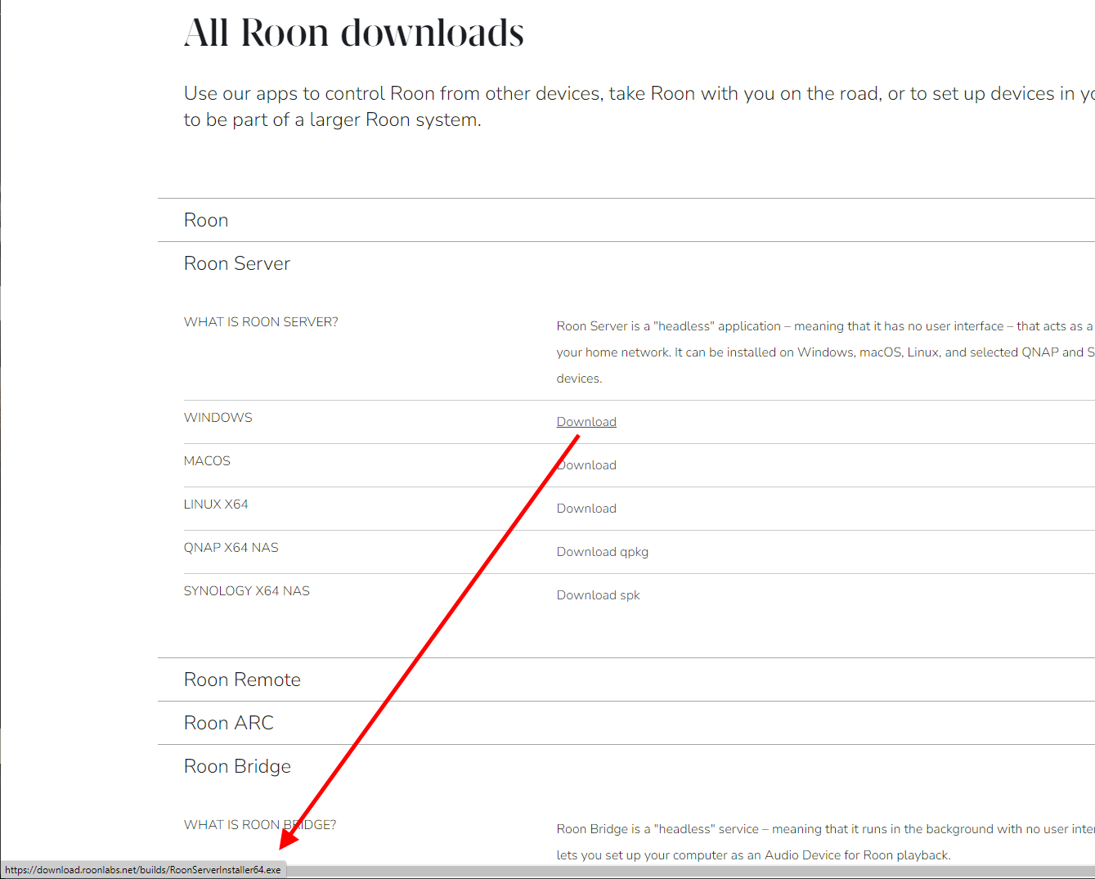Click the Roon Server description paragraph

[x=825, y=352]
